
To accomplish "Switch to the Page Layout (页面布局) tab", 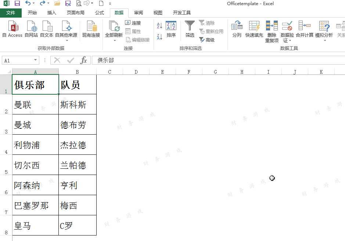I will [75, 13].
